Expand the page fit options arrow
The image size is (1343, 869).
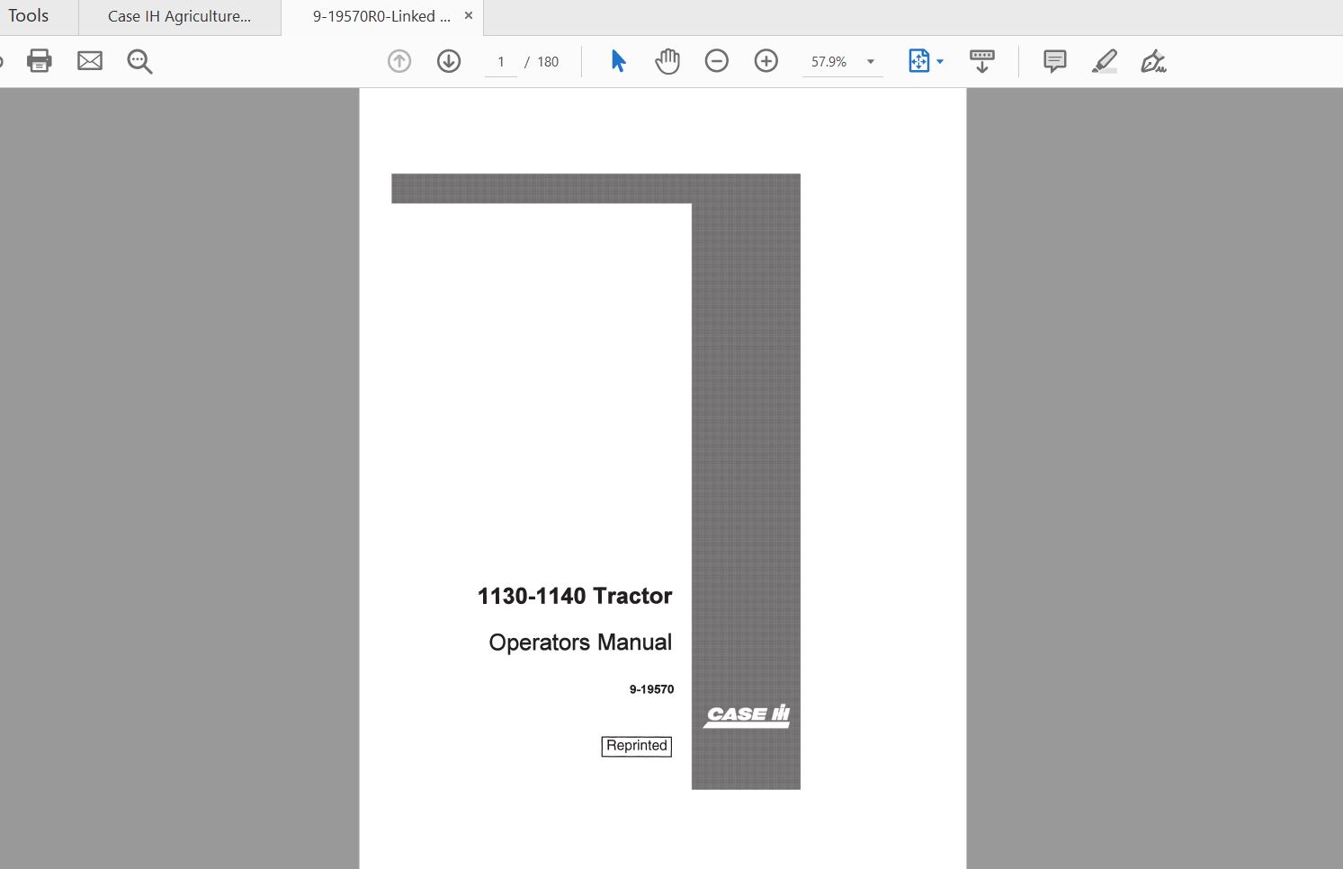pyautogui.click(x=940, y=62)
